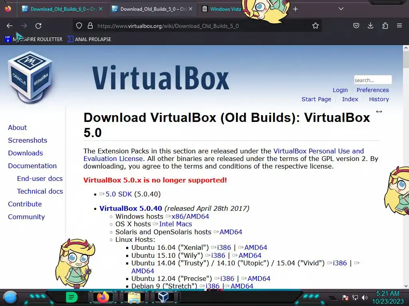Click the Firefox taskbar icon
Screen dimensions: 409x306
point(103,297)
